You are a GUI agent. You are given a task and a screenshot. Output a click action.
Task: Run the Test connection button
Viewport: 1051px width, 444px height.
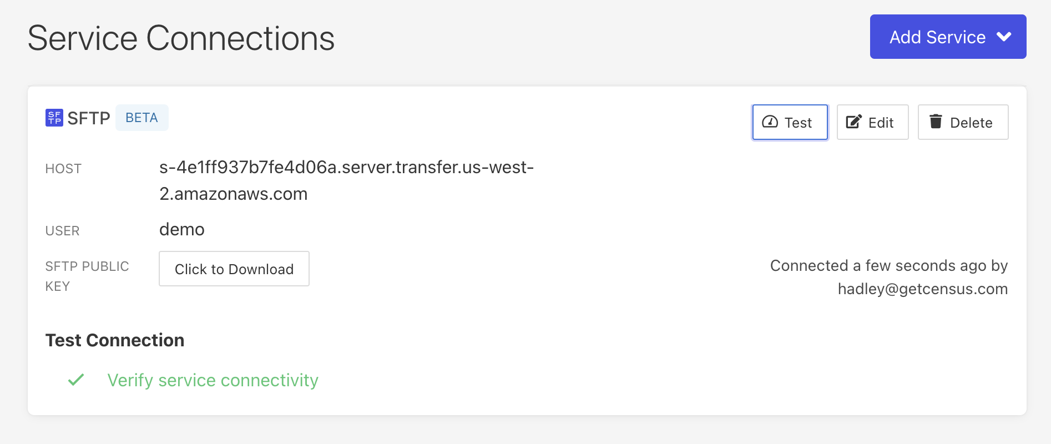tap(790, 123)
